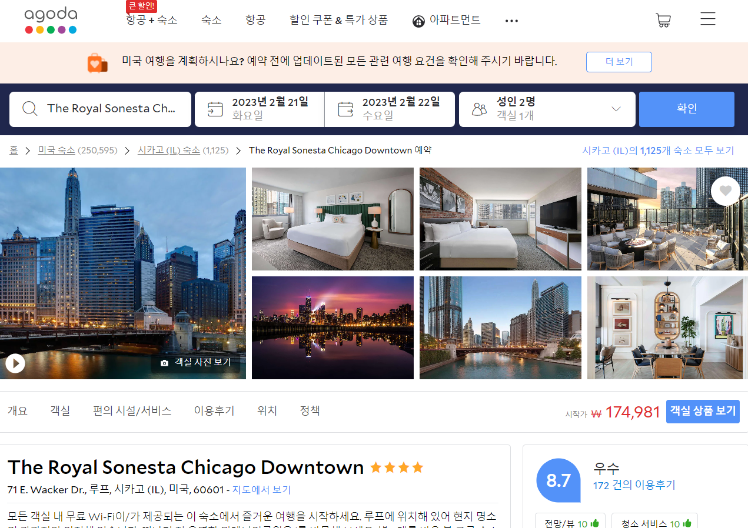Screen dimensions: 748x528
Task: Click the check-in calendar icon
Action: [x=215, y=109]
